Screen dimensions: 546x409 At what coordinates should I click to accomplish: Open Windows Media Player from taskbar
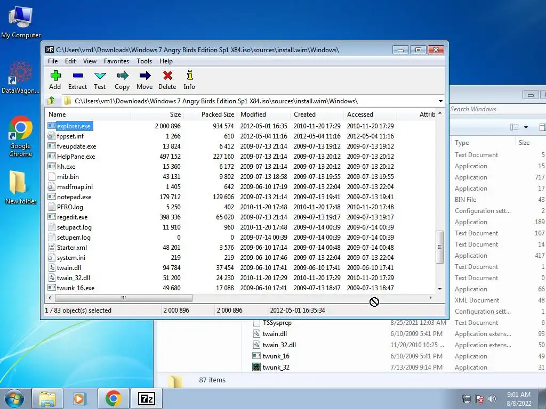(x=80, y=398)
